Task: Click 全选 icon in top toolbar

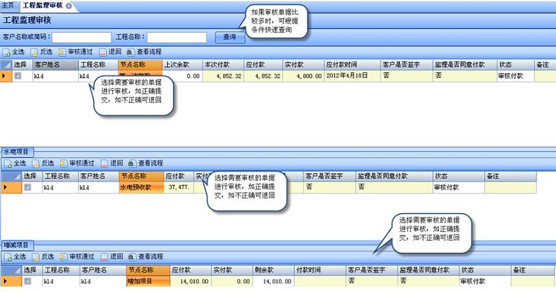Action: click(x=7, y=51)
